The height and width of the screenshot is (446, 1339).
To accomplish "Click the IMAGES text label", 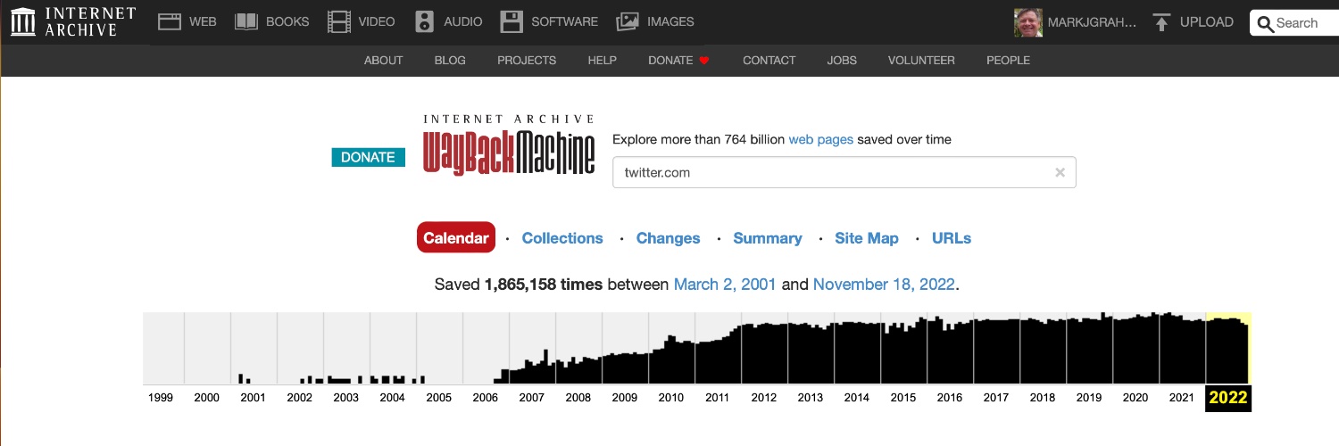I will pos(670,21).
